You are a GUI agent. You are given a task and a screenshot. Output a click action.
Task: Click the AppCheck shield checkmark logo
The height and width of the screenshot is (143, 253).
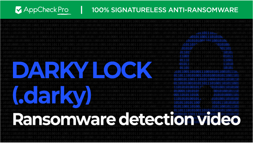(18, 10)
